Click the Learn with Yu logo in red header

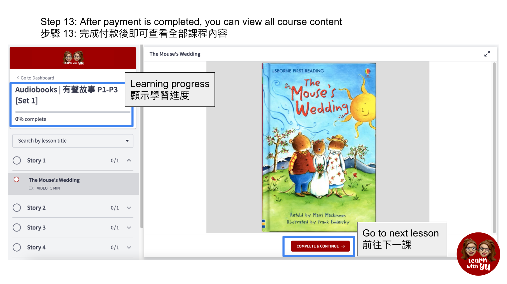point(73,58)
